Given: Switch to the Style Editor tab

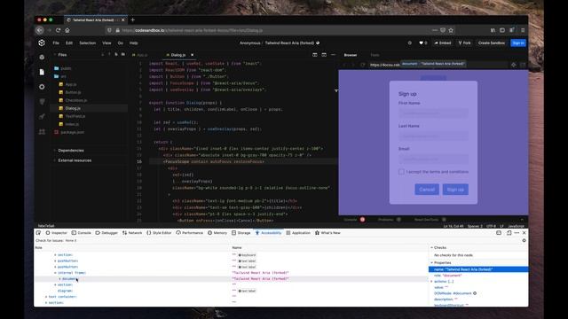Looking at the screenshot, I should pos(159,233).
